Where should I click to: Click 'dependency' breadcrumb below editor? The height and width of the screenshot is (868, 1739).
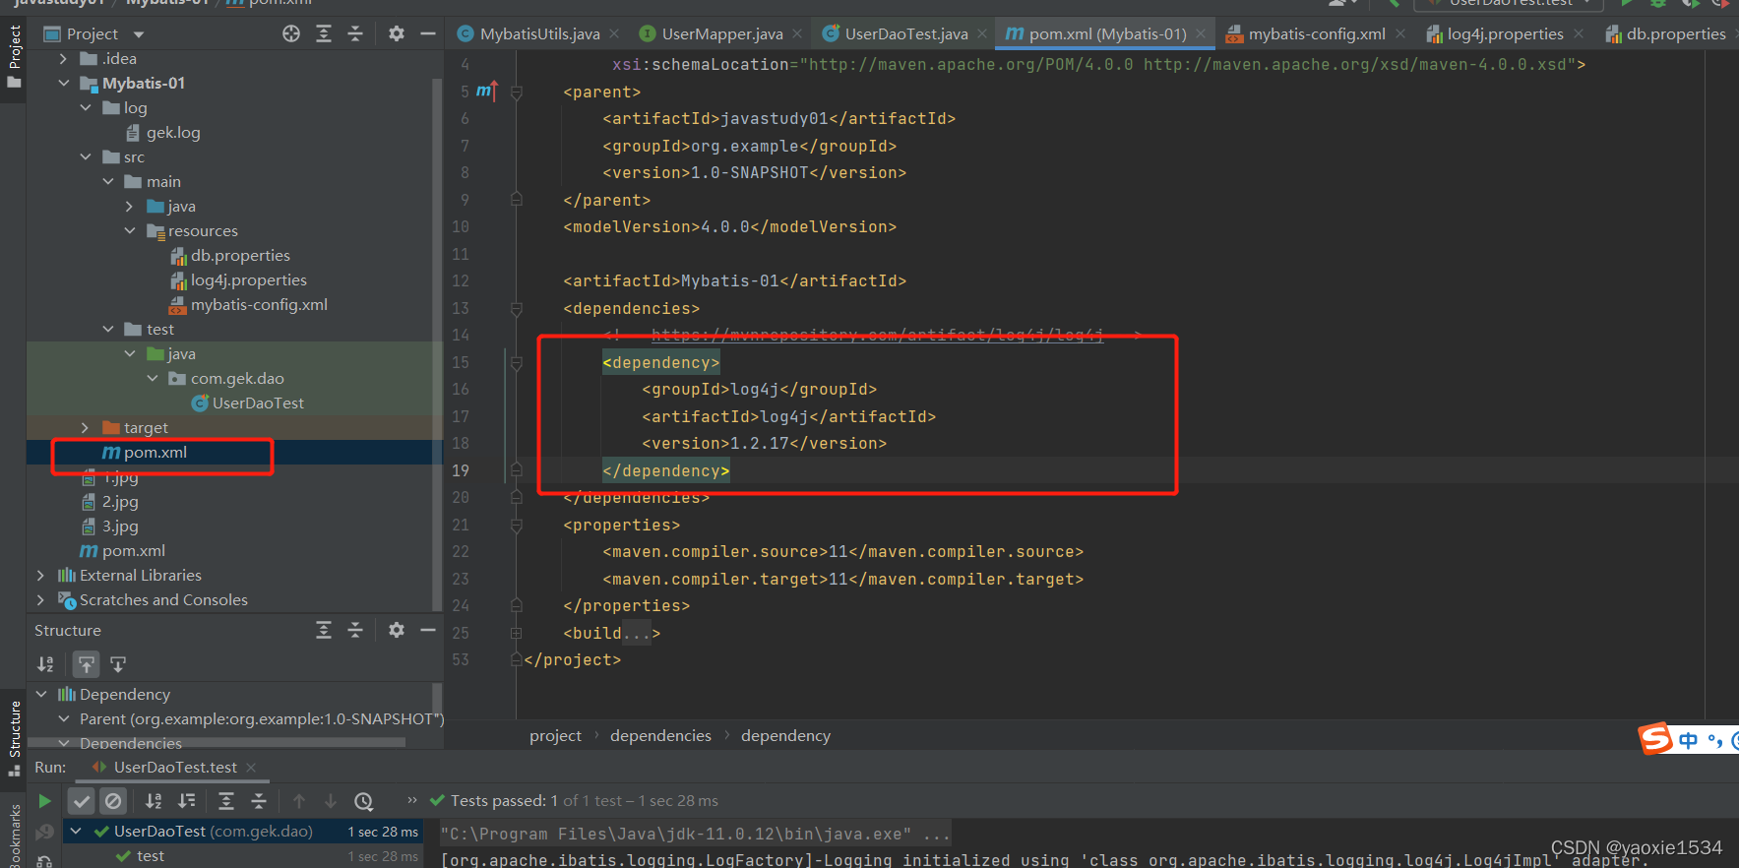(785, 736)
